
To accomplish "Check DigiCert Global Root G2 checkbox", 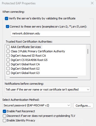I will tap(8, 69).
